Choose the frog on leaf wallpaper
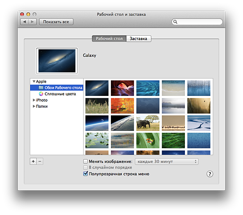The height and width of the screenshot is (215, 243). pyautogui.click(x=148, y=140)
